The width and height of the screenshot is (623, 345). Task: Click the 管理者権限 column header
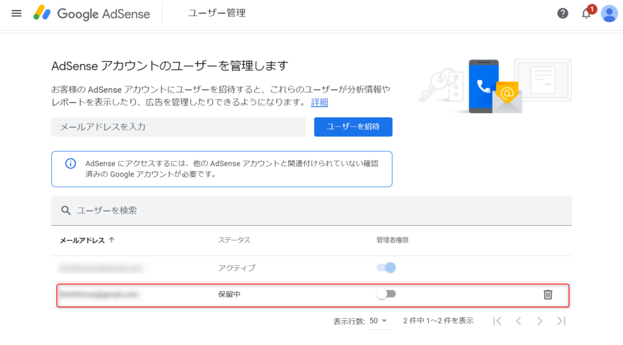(392, 240)
